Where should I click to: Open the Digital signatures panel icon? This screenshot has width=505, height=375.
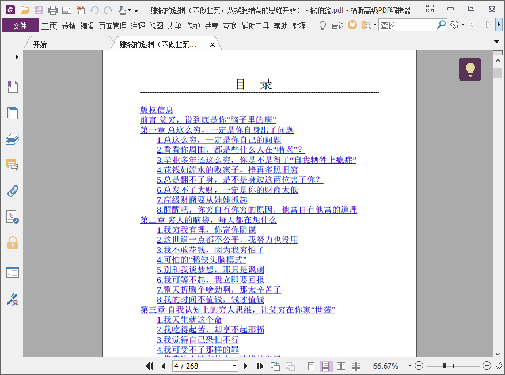[x=13, y=217]
